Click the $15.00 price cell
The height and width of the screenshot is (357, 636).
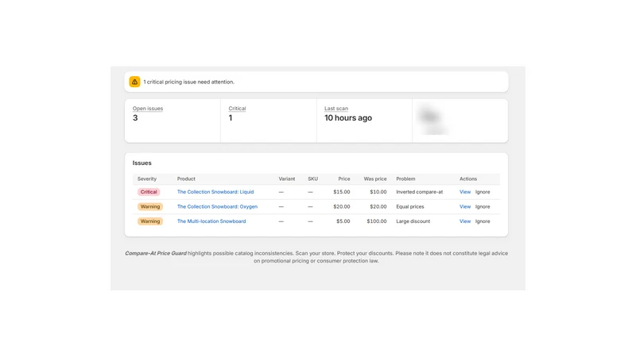click(x=342, y=192)
